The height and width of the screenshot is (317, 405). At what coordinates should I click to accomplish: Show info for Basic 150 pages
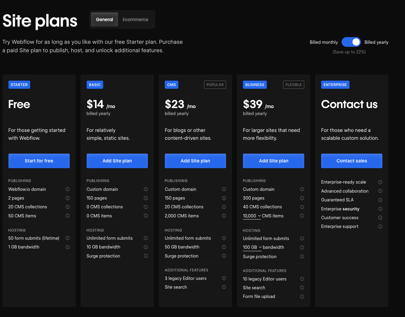(146, 198)
